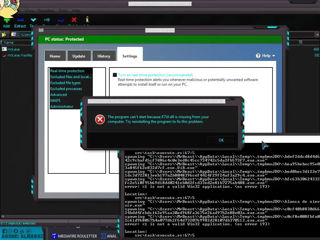Click the Extract icon in 7-Zip toolbar

(20, 20)
